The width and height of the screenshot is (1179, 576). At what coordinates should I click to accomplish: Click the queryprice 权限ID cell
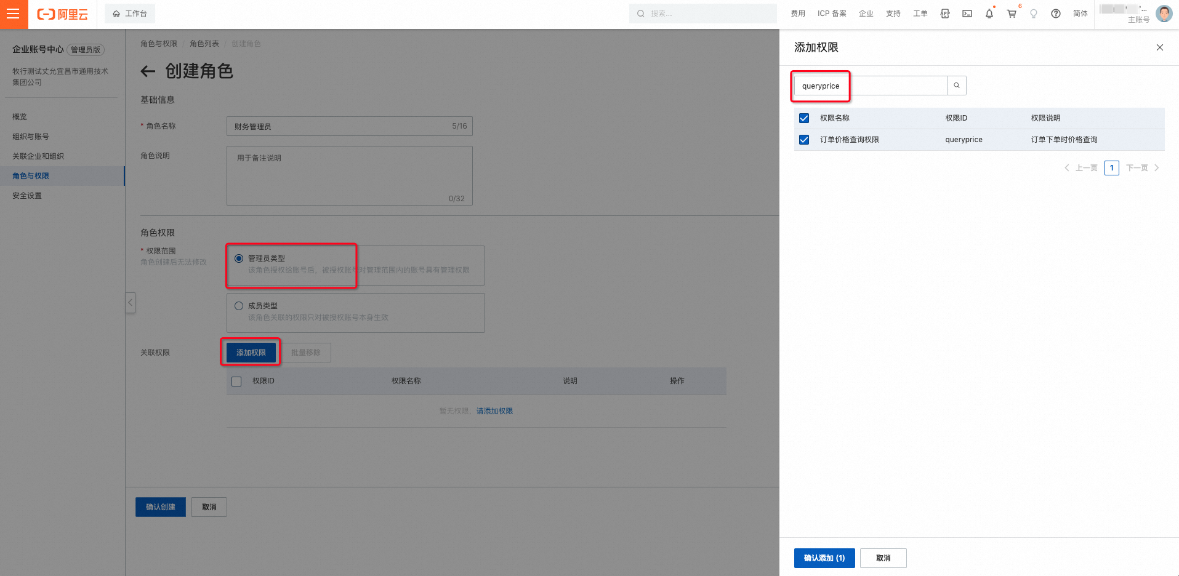tap(964, 140)
